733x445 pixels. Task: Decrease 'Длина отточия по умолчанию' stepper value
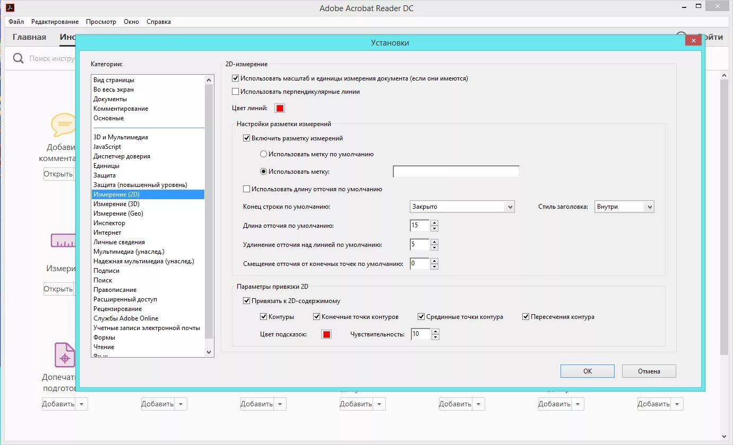pos(435,229)
